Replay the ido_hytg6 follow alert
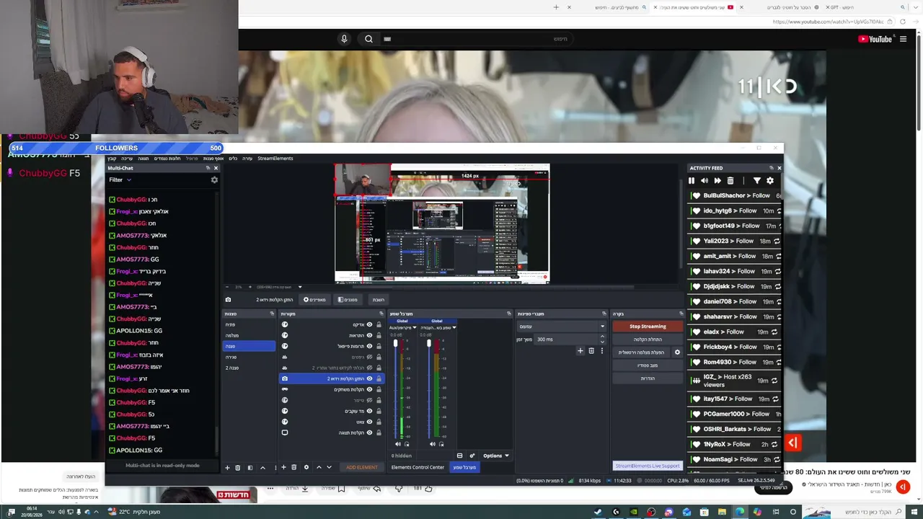923x519 pixels. point(779,211)
